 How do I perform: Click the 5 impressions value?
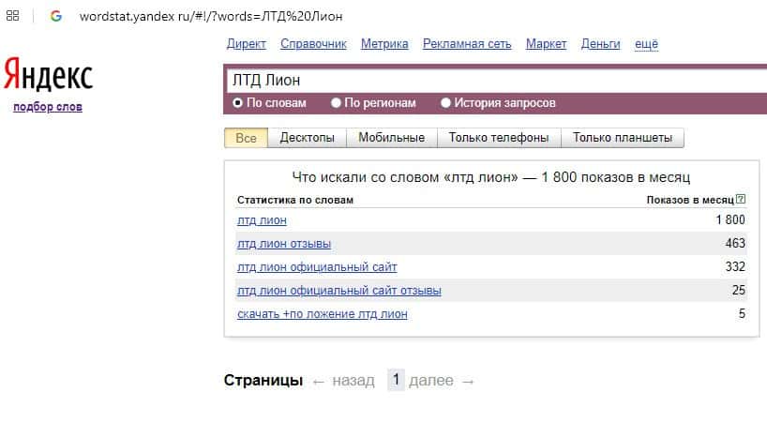742,314
